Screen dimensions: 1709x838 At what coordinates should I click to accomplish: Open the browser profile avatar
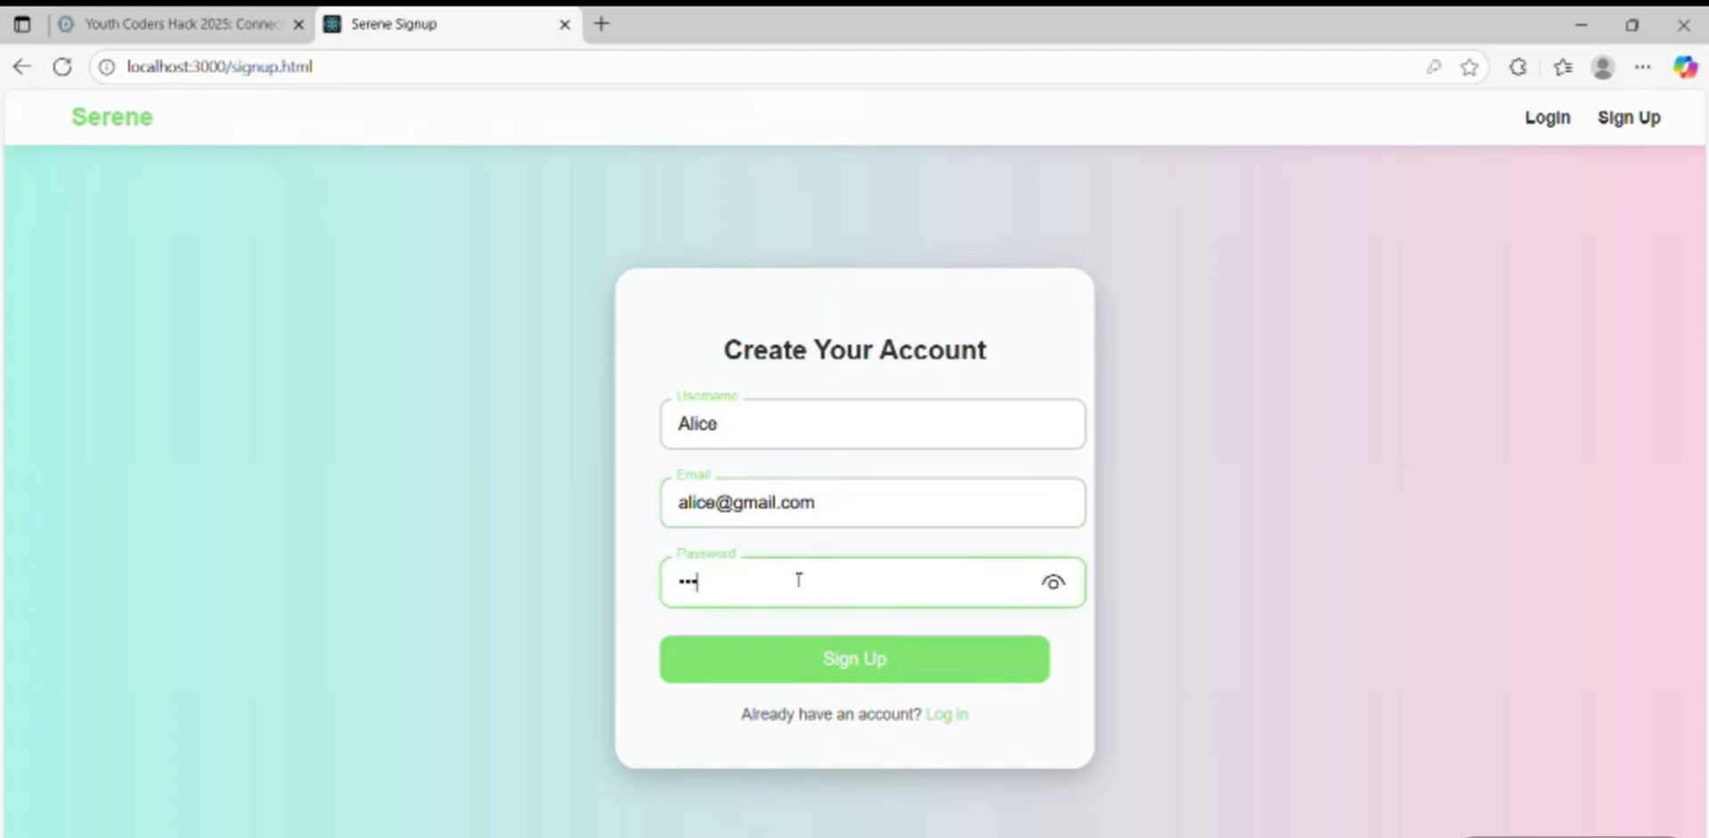tap(1603, 67)
